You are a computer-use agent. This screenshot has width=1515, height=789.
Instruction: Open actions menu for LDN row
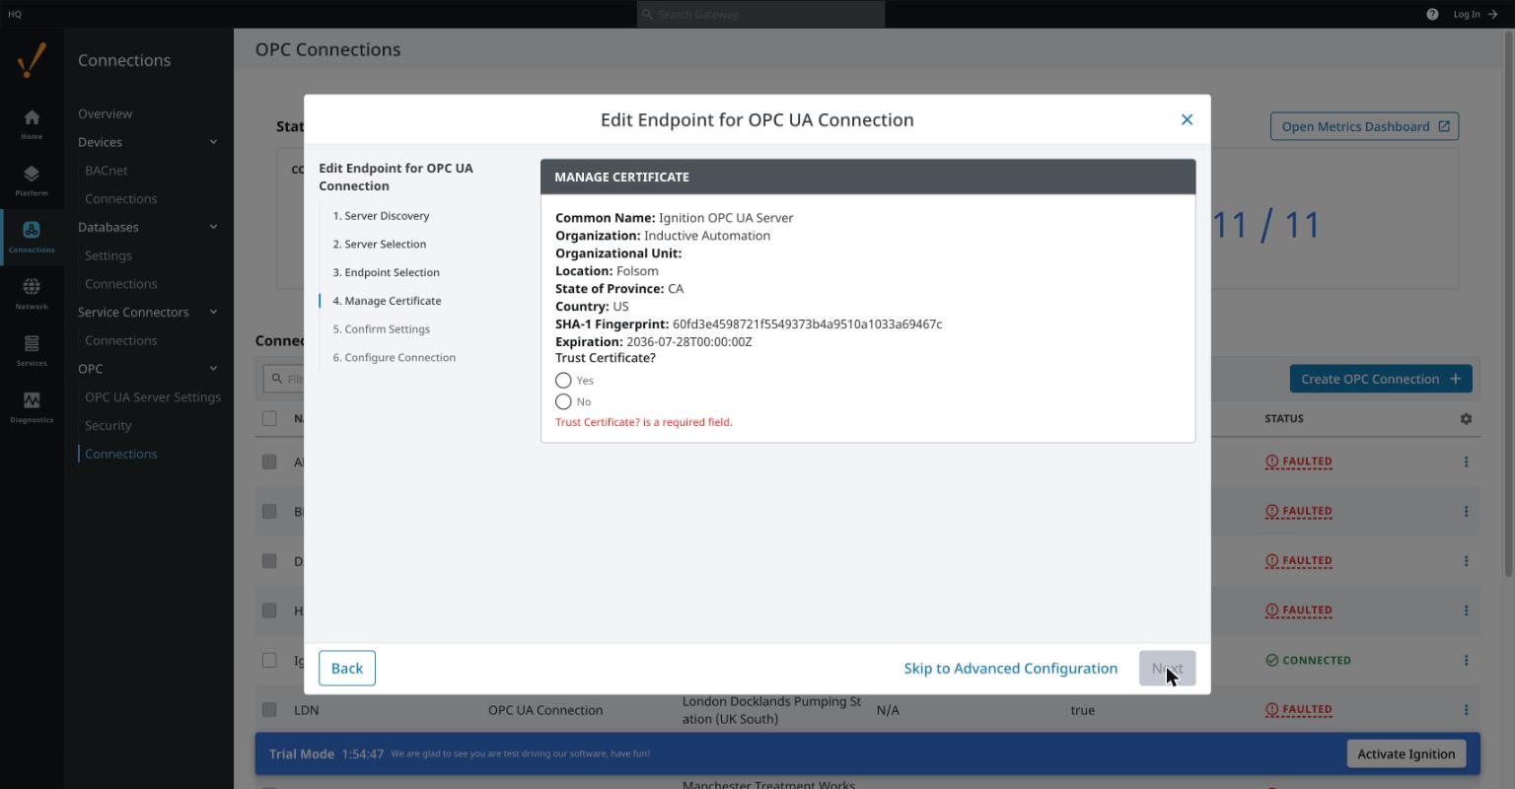(x=1466, y=709)
